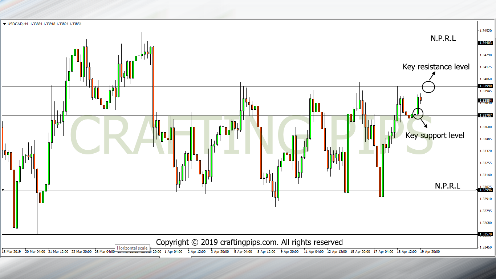Click the 9 Apr 20:00 time label
This screenshot has height=279, width=496.
click(289, 251)
